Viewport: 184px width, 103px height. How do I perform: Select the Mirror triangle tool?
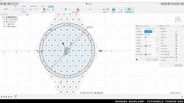(30, 9)
